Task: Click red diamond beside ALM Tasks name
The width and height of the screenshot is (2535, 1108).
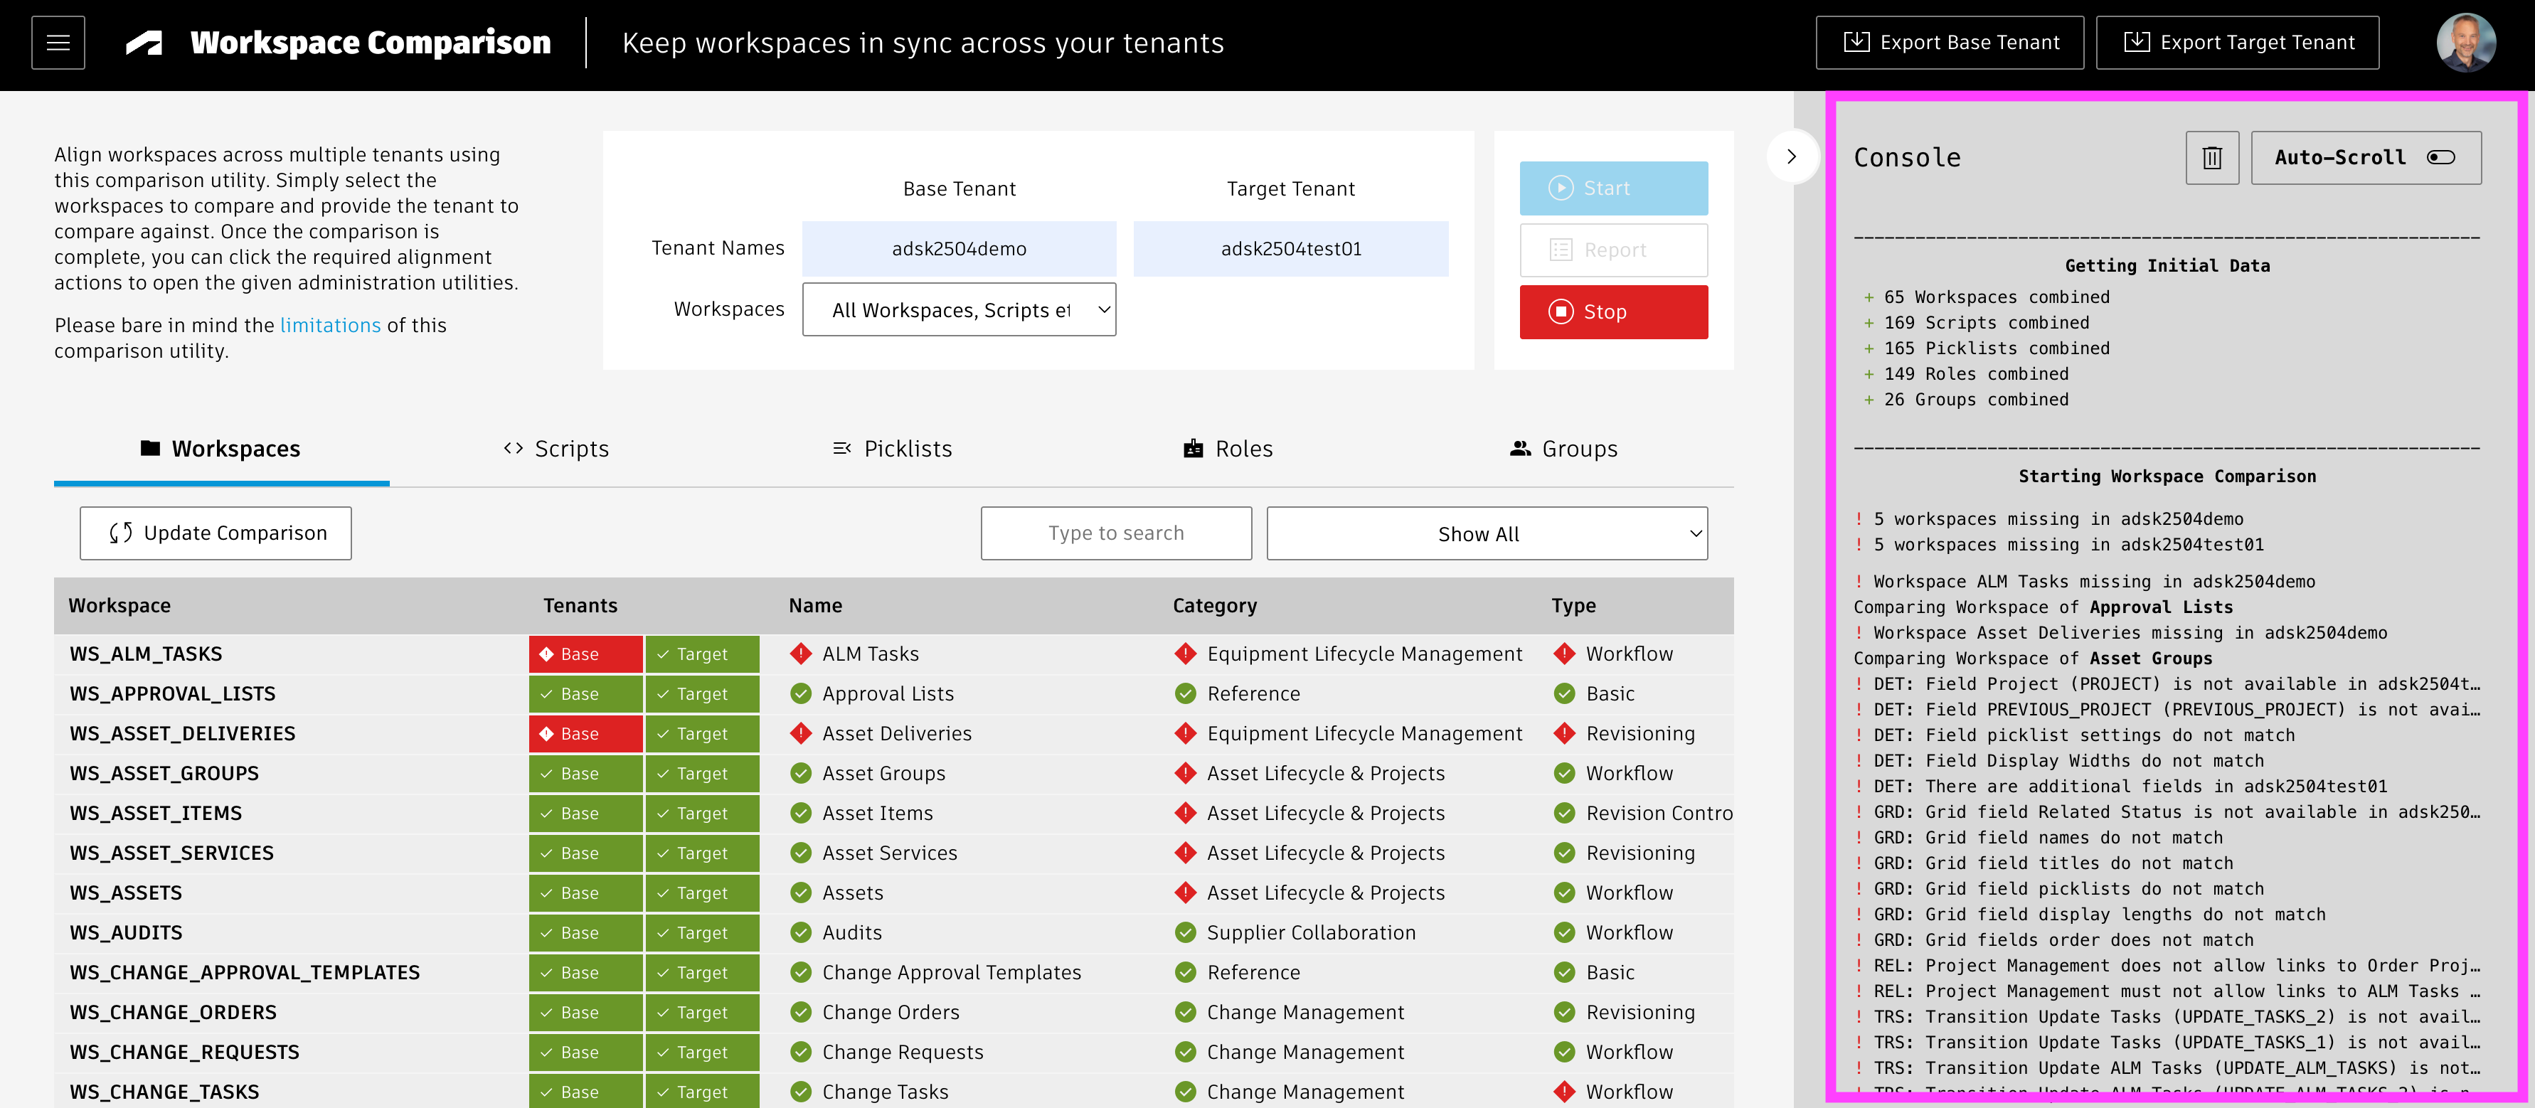Action: coord(801,654)
